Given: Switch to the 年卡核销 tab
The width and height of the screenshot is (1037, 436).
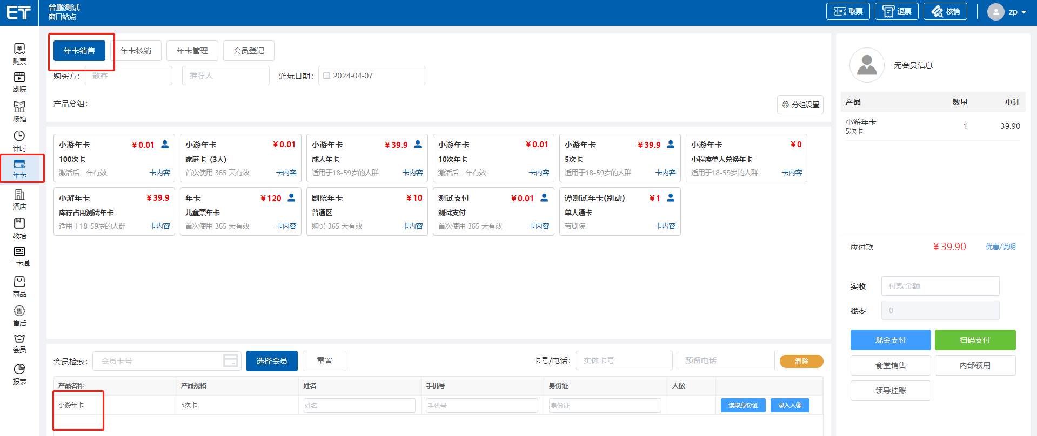Looking at the screenshot, I should (x=136, y=51).
